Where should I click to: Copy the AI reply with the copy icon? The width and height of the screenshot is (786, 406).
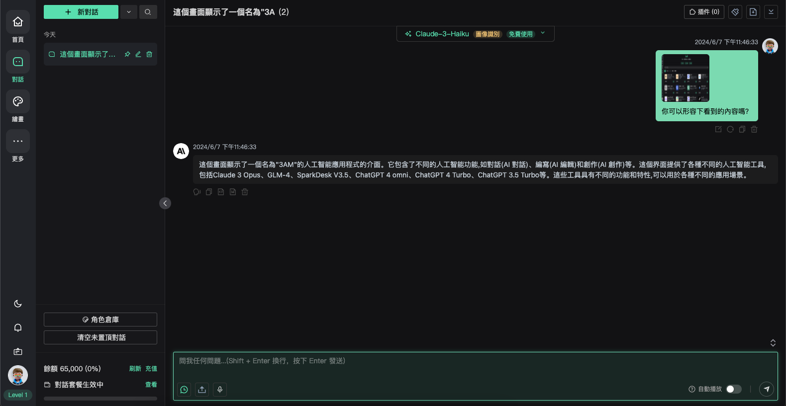[209, 192]
